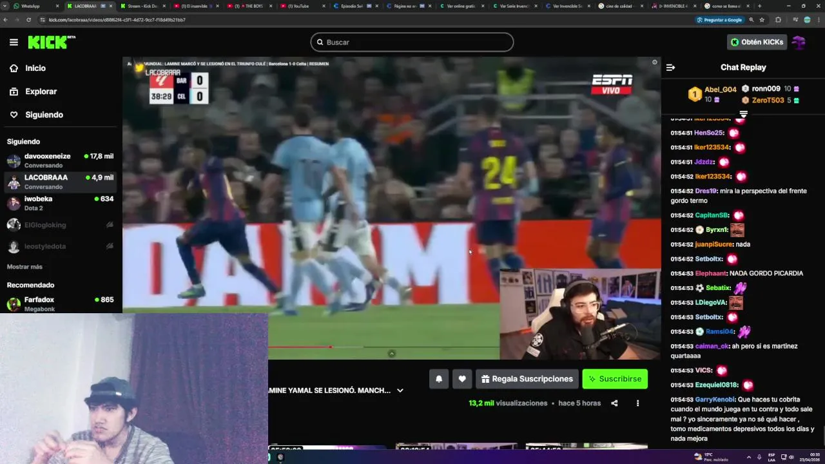Click username Dres19 in chat
This screenshot has height=464, width=825.
pyautogui.click(x=706, y=191)
